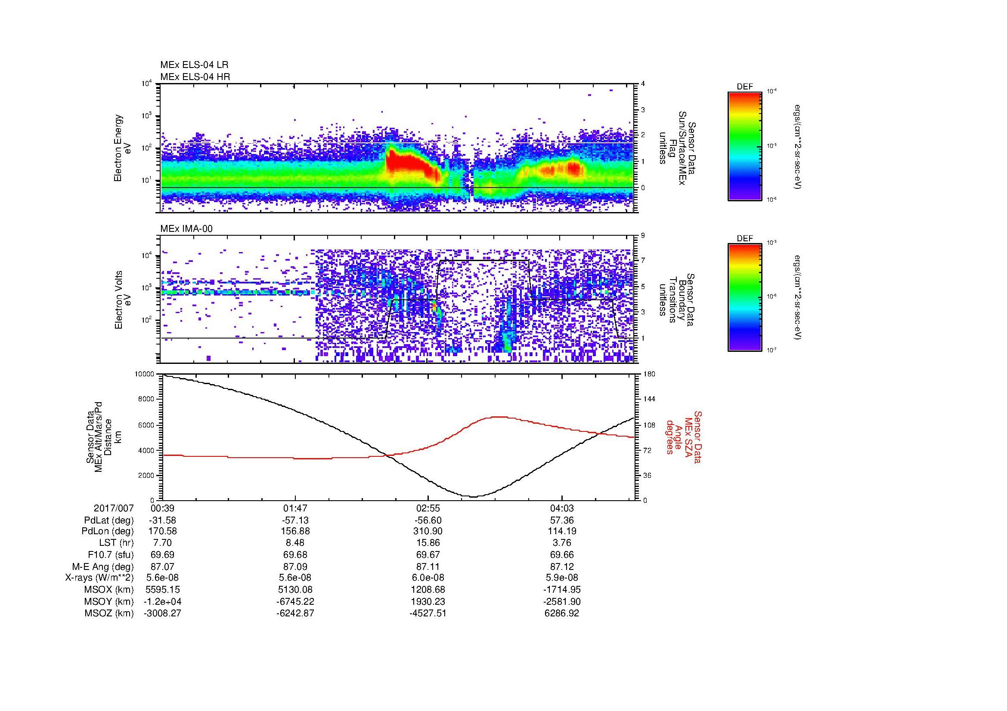The image size is (1007, 711).
Task: Click the 'PdLon (deg)' row label
Action: click(108, 531)
